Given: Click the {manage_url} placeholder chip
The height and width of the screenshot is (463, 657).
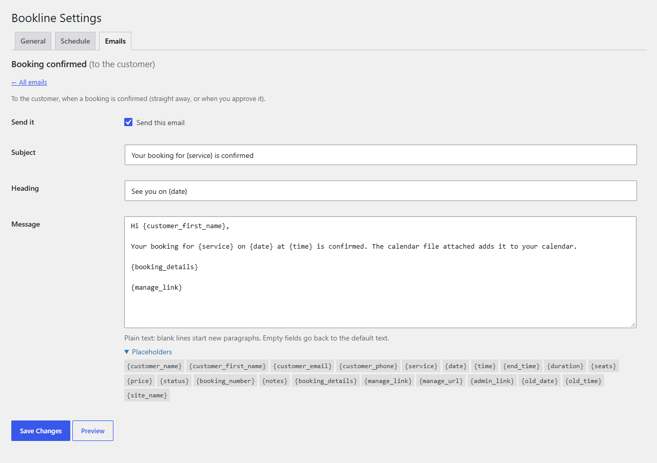Looking at the screenshot, I should (441, 380).
